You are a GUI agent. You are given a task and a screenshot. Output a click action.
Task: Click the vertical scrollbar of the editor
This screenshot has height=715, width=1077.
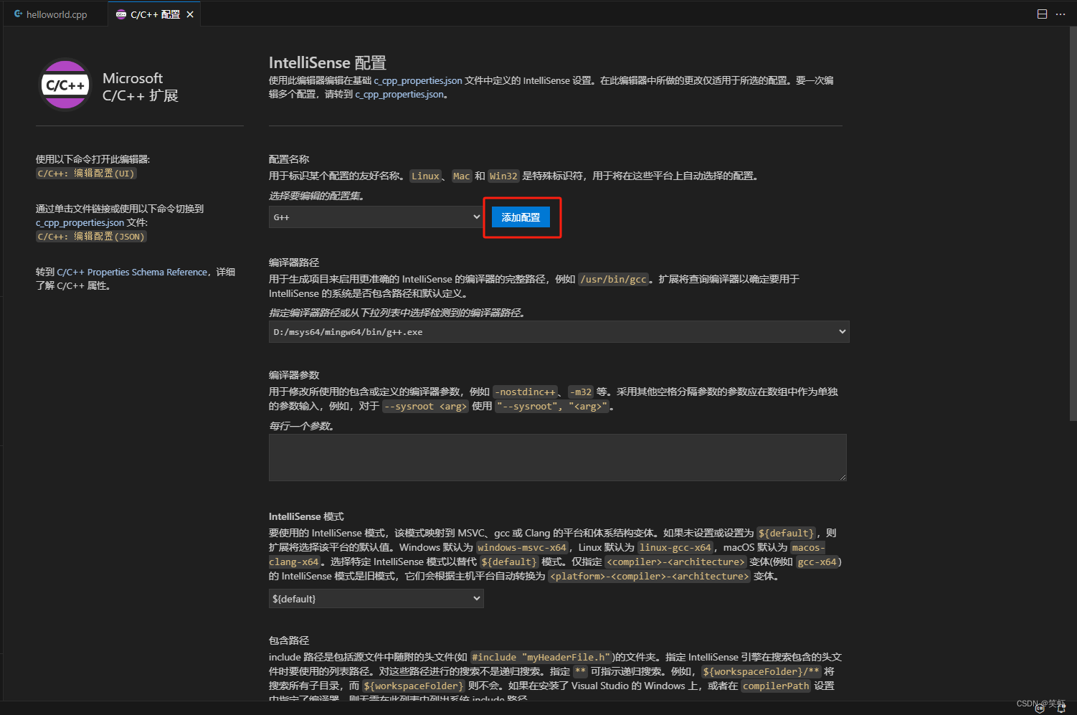[x=1073, y=224]
